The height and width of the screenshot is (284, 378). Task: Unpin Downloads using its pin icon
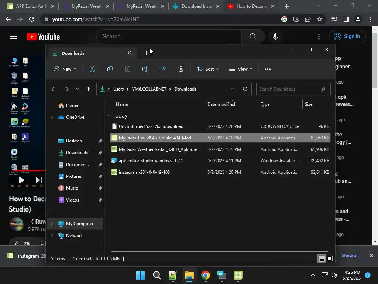tap(100, 153)
